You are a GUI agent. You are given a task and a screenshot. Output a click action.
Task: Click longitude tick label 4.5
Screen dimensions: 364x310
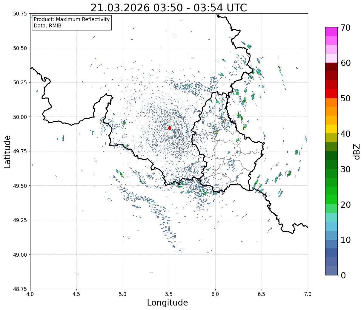point(76,294)
